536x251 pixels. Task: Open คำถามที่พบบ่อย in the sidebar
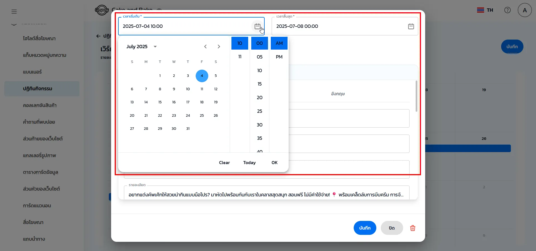[x=39, y=122]
